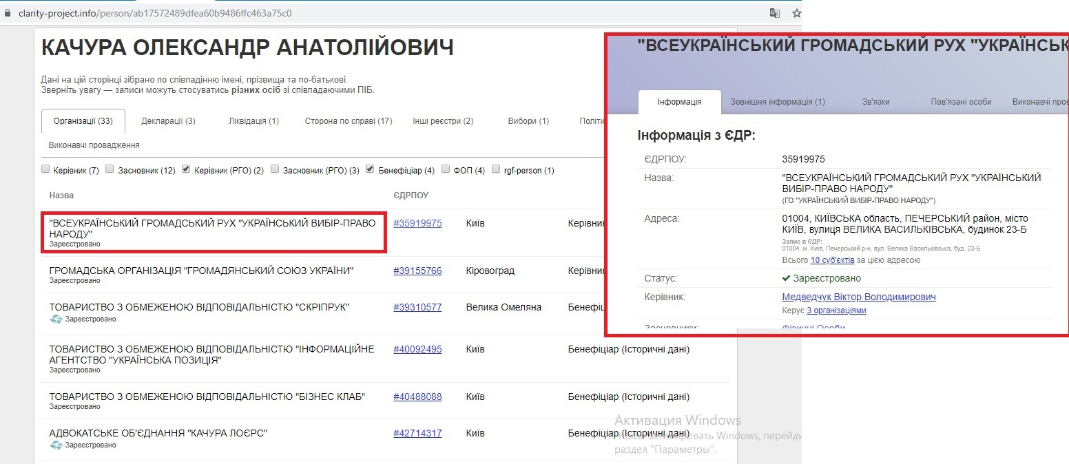Open EDRPOU link #39155766
1069x464 pixels.
(417, 271)
